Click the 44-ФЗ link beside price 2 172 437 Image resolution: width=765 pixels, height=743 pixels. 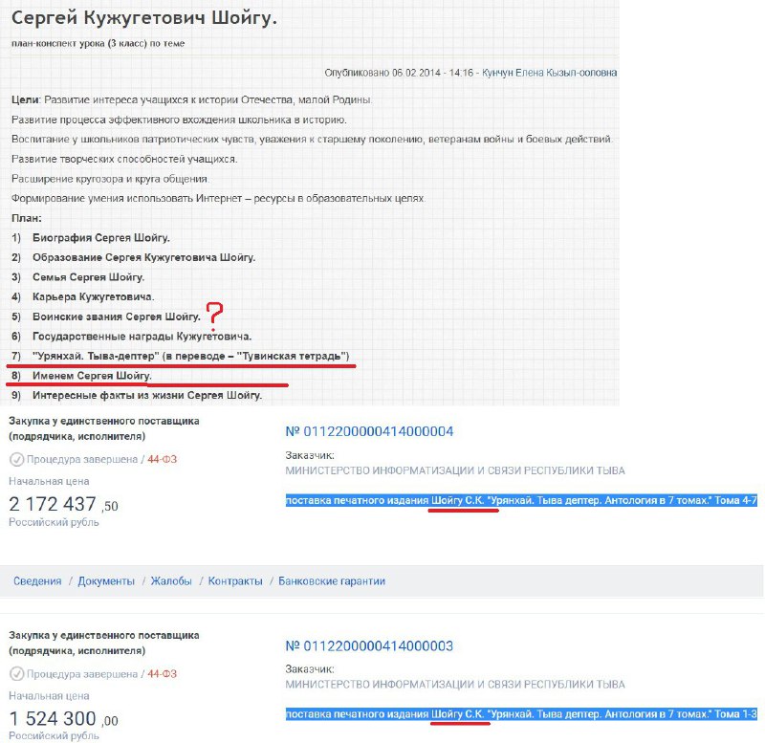pos(162,459)
